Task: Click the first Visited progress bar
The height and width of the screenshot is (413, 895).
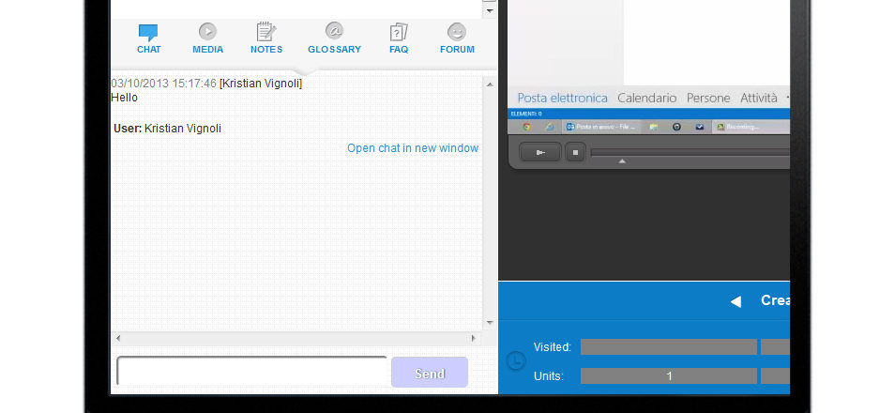Action: [669, 346]
